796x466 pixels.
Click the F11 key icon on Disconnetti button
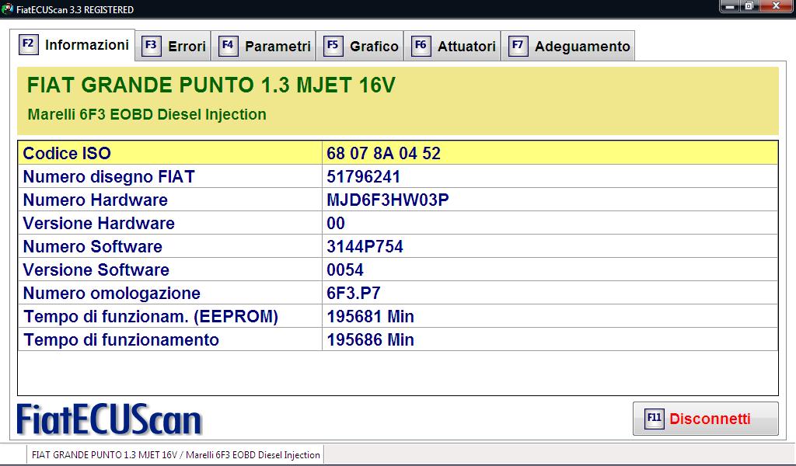(655, 419)
